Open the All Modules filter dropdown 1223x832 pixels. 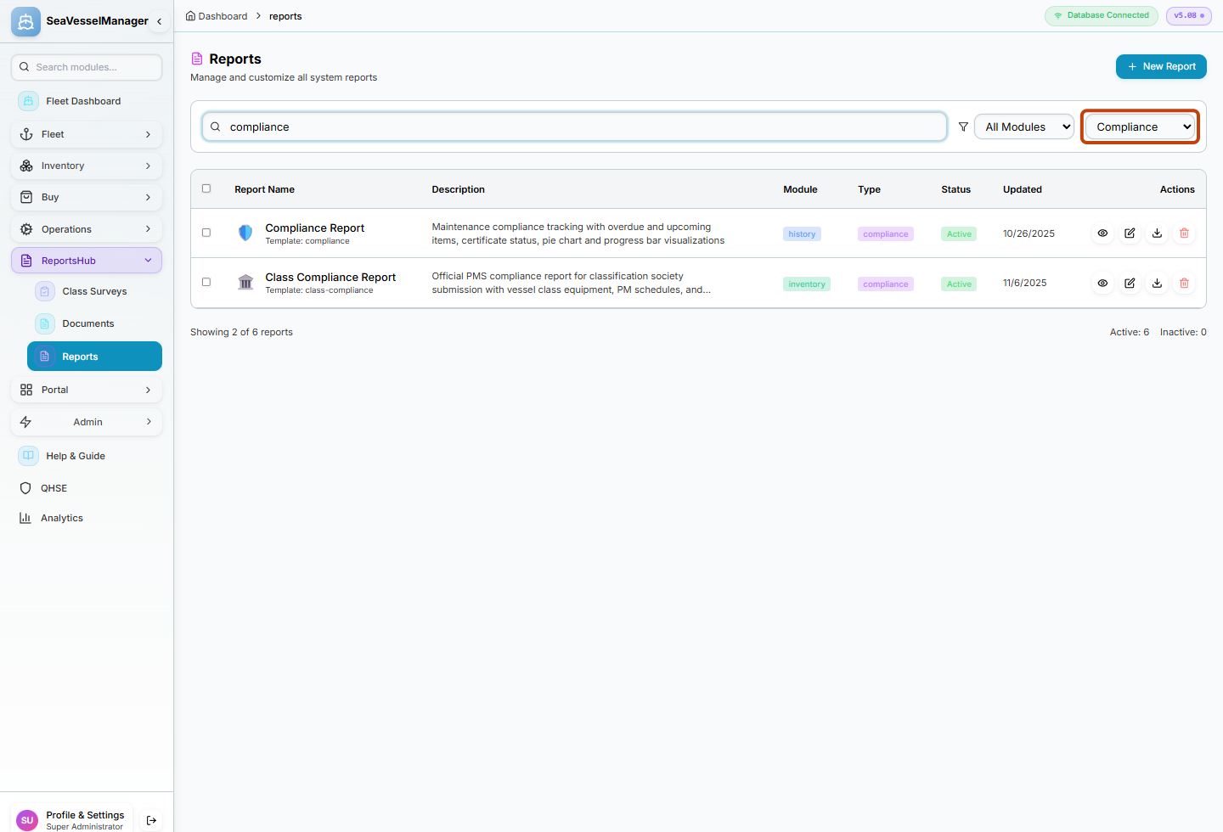[x=1024, y=126]
